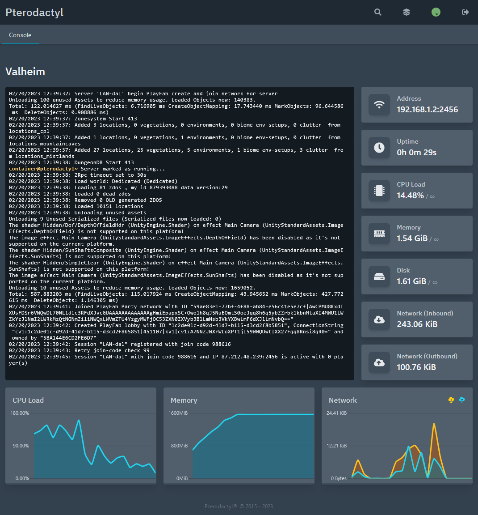The height and width of the screenshot is (515, 478).
Task: Click the CPU Load chip icon
Action: pos(379,191)
